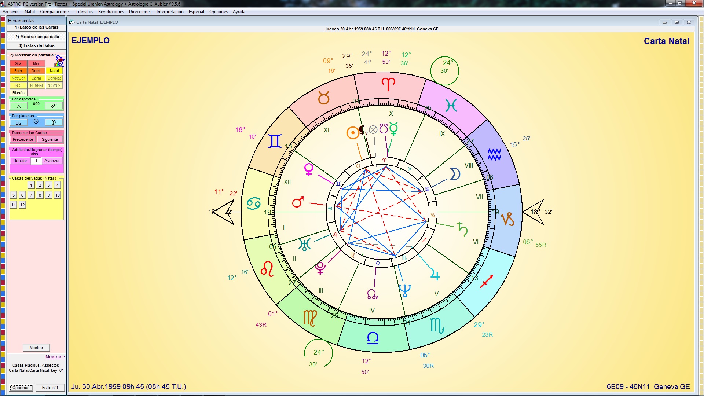
Task: Click the Libra sign on the zodiac wheel
Action: pyautogui.click(x=373, y=338)
